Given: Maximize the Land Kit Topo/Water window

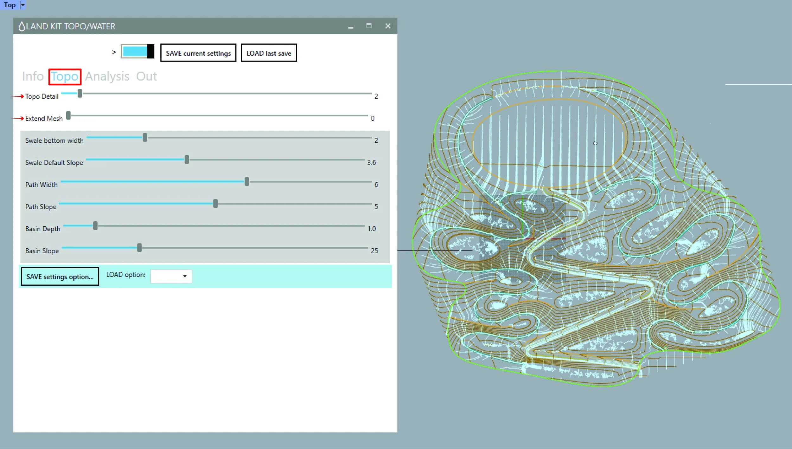Looking at the screenshot, I should pyautogui.click(x=369, y=26).
